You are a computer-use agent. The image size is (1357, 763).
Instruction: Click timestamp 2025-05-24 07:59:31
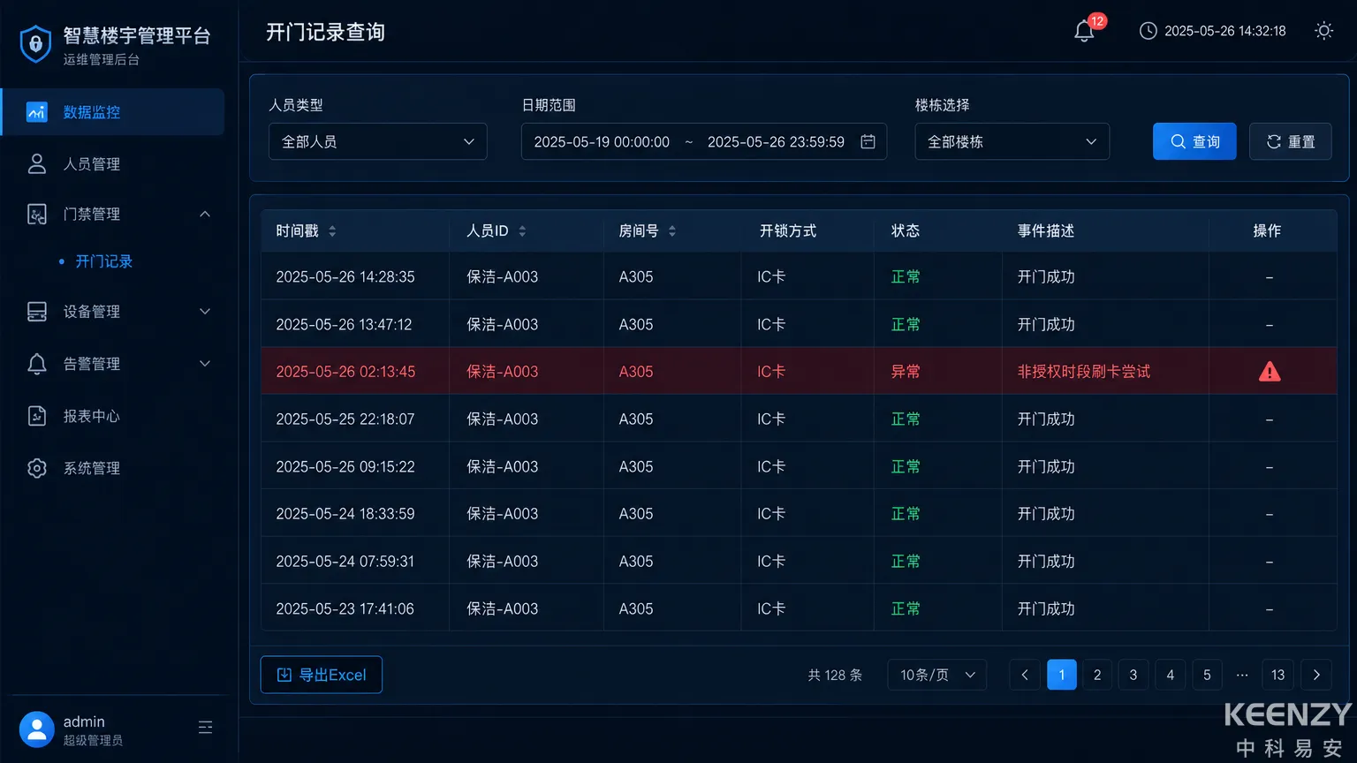(345, 562)
